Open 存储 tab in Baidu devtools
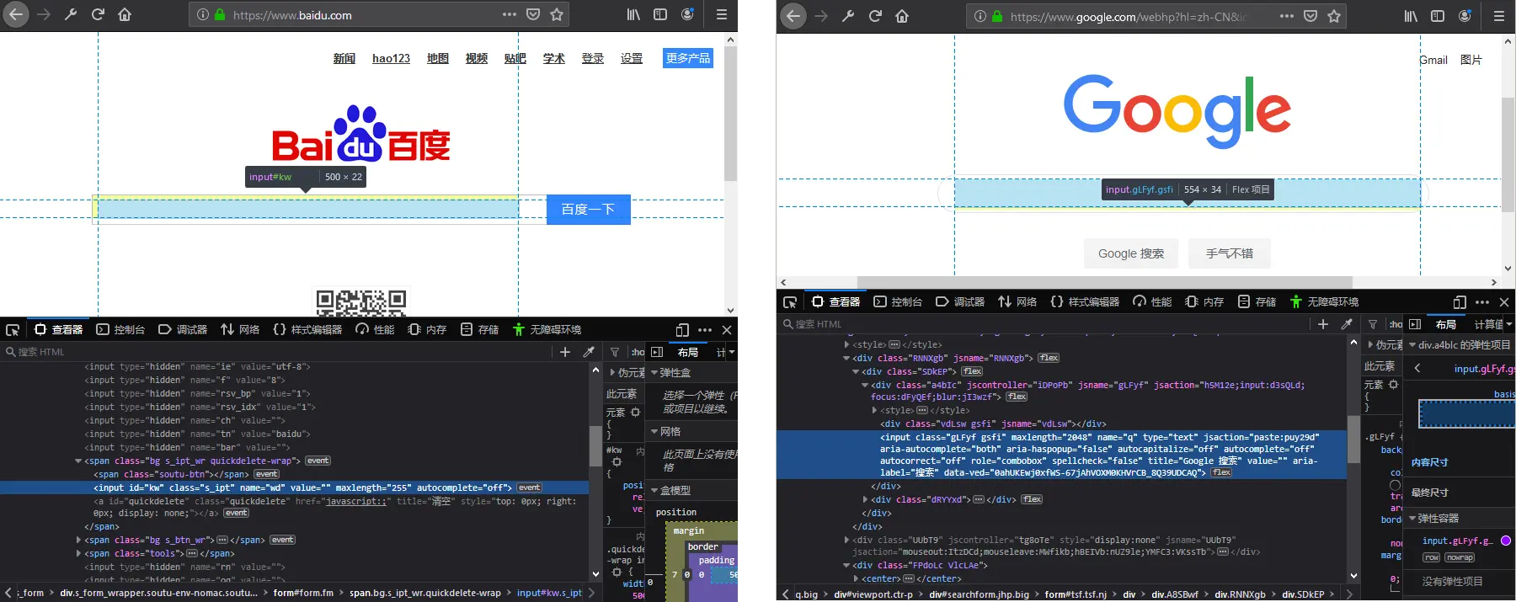Viewport: 1516px width, 602px height. (x=479, y=330)
